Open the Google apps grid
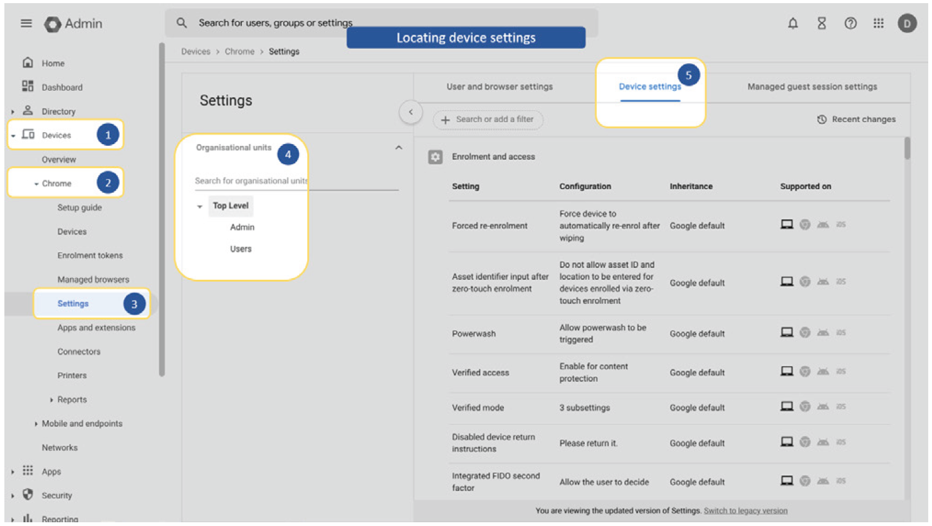Image resolution: width=932 pixels, height=526 pixels. pyautogui.click(x=879, y=23)
